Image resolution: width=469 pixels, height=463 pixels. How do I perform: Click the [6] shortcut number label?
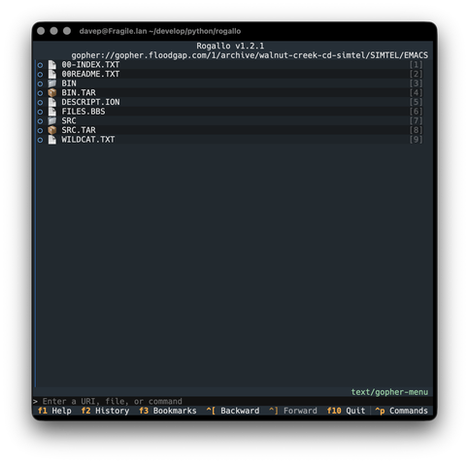(x=416, y=112)
